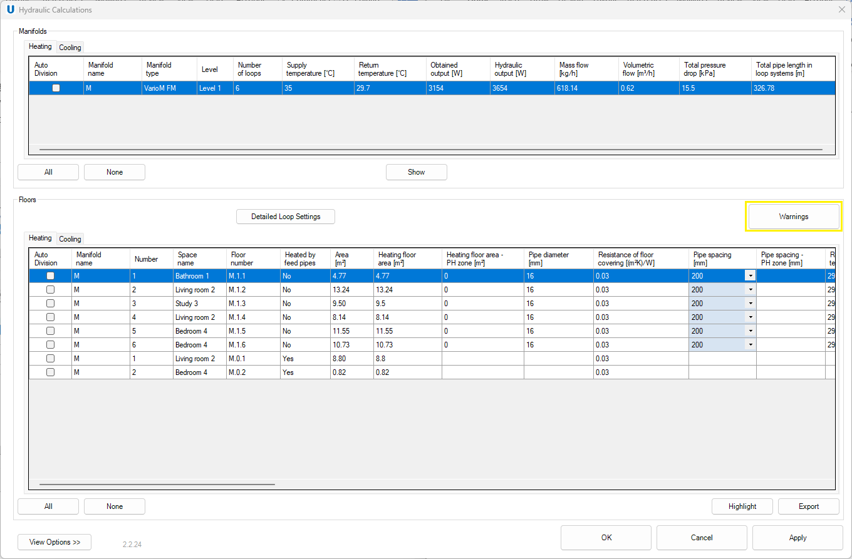Toggle Auto Division checkbox for floor M.1.6

[51, 345]
